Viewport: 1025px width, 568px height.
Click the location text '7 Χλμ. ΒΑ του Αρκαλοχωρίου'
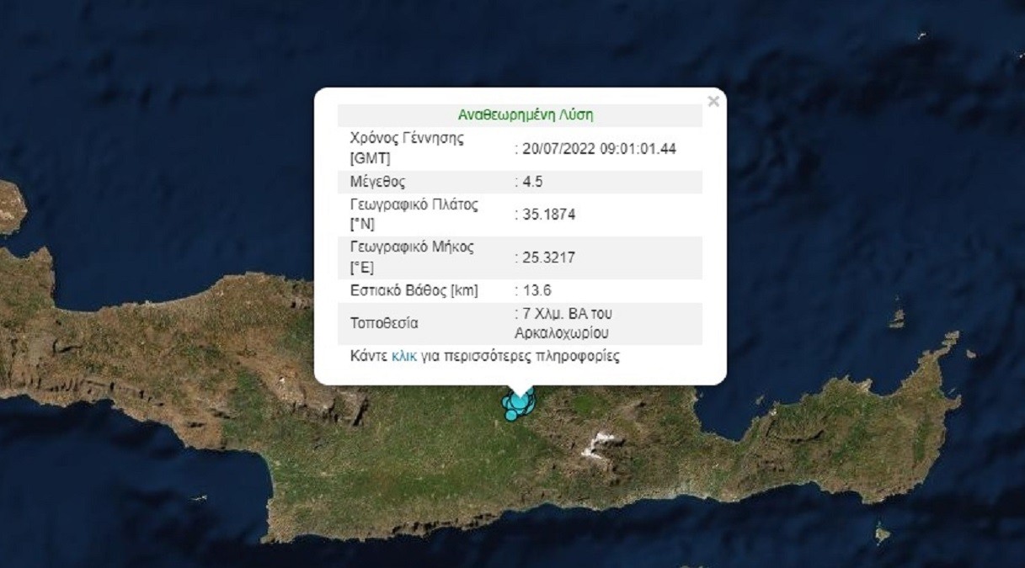pyautogui.click(x=563, y=323)
